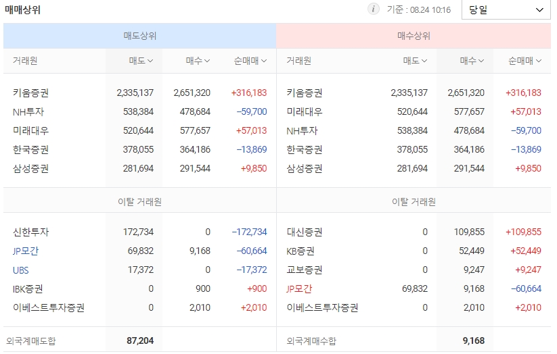Click UBS net value -17,372
557x354 pixels.
tap(252, 270)
